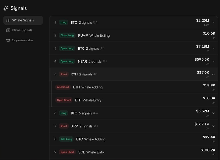This screenshot has width=220, height=160.
Task: Click the $2.25M amount
Action: pos(203,20)
